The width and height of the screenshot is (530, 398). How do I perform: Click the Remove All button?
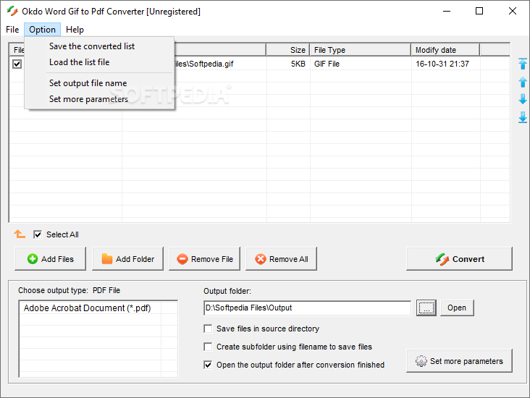(281, 259)
